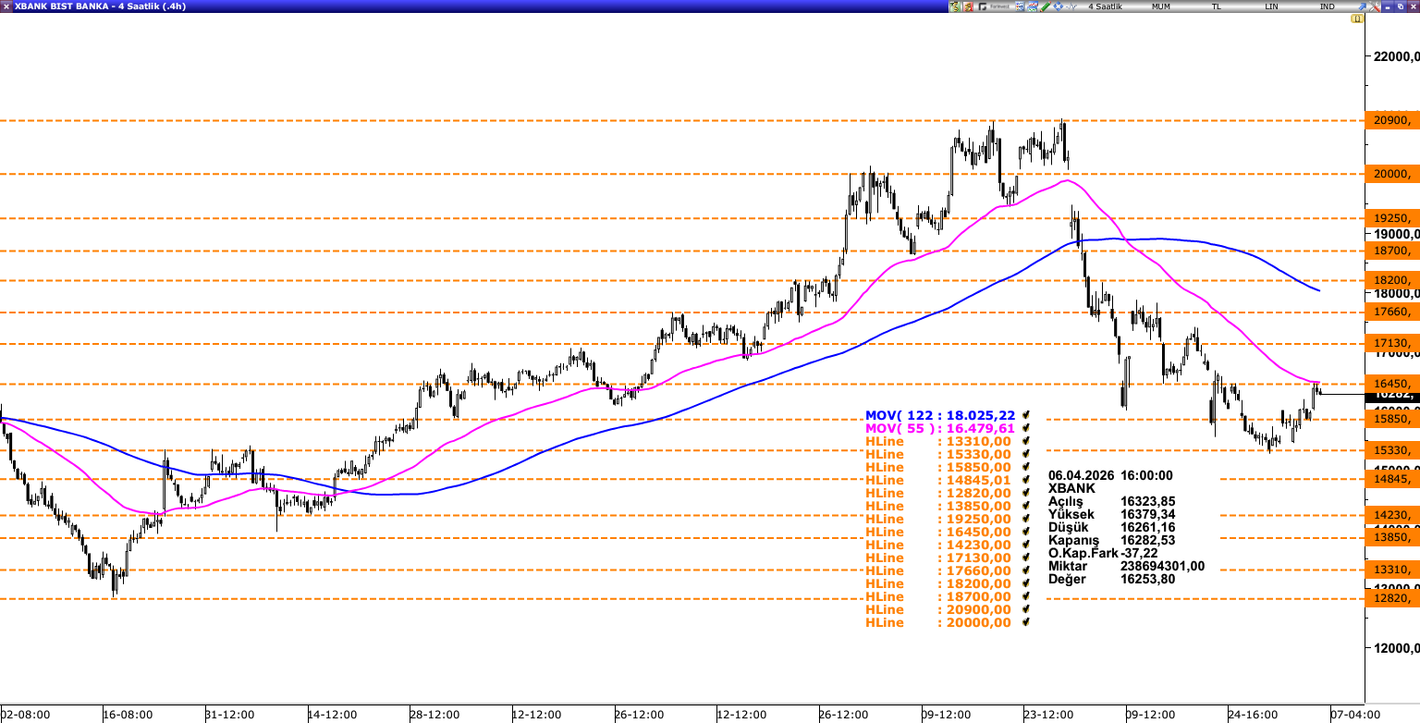Select the drawing pencil tool

click(1044, 6)
